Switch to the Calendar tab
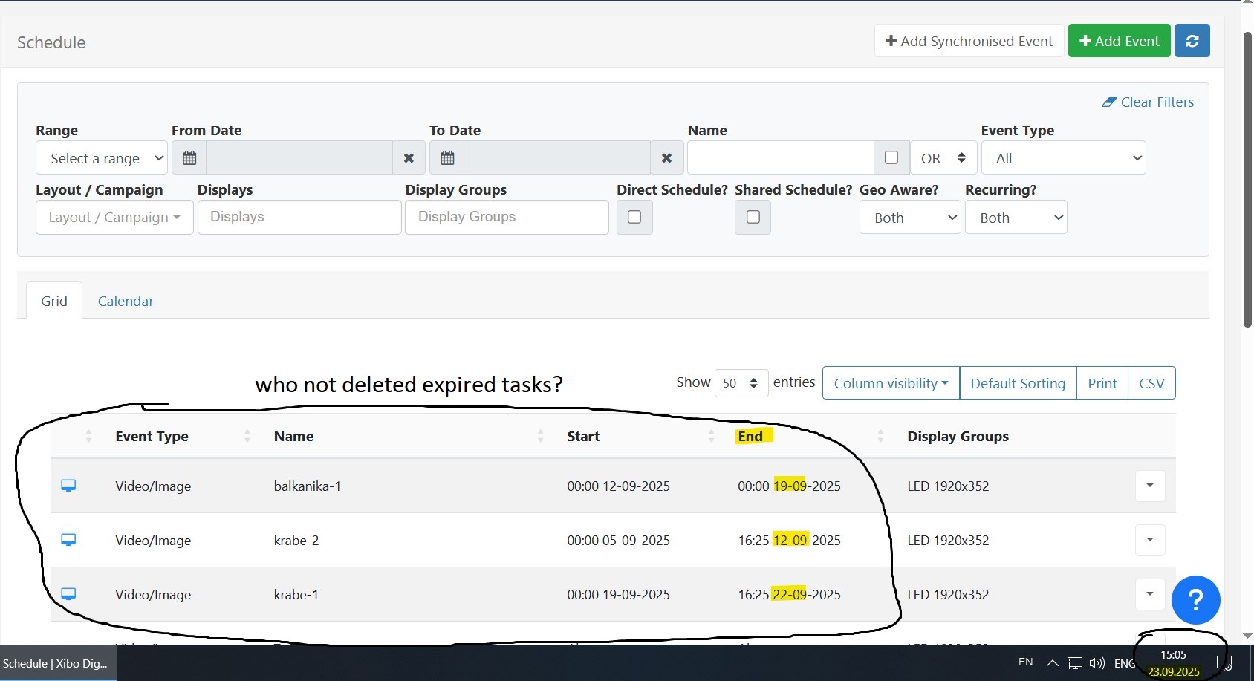Image resolution: width=1254 pixels, height=681 pixels. 126,301
